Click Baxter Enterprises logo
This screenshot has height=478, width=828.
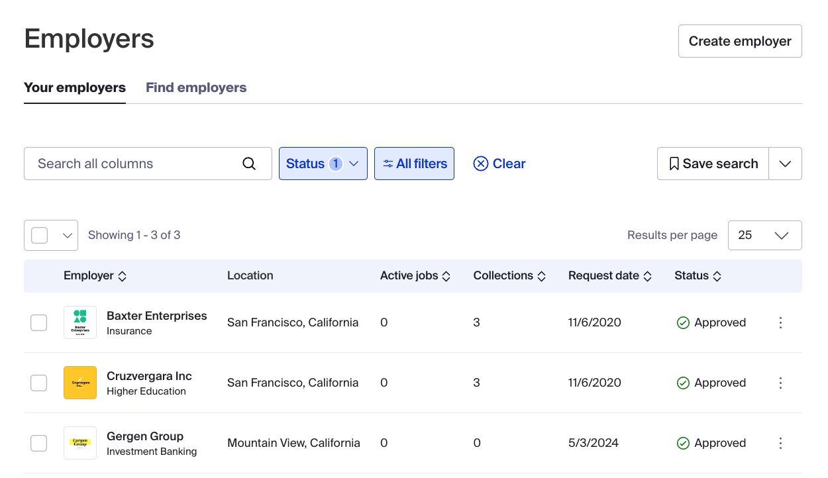(x=80, y=322)
